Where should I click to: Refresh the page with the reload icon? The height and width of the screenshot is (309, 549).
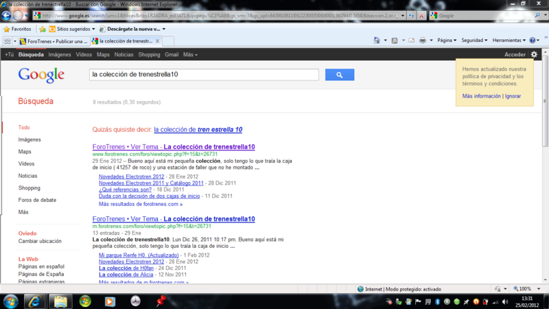(411, 16)
